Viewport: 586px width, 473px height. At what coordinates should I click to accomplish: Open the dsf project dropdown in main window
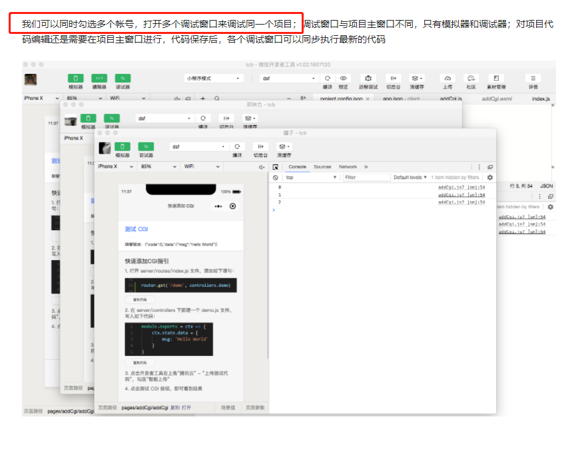(x=289, y=79)
